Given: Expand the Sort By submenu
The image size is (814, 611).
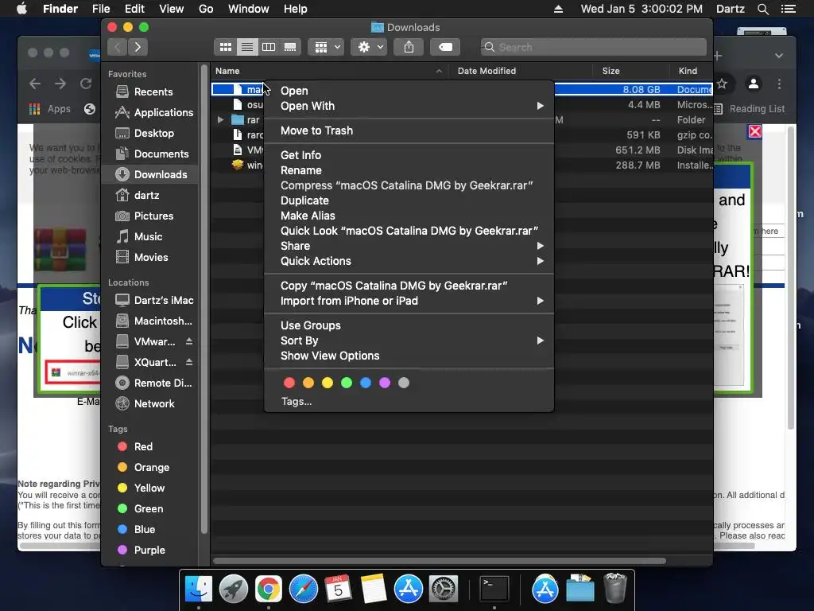Looking at the screenshot, I should 409,341.
